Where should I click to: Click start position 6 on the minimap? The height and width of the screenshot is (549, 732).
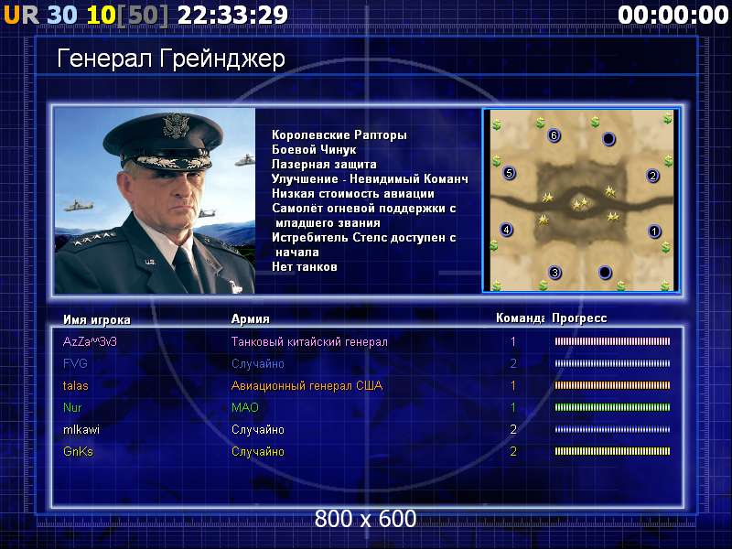point(554,135)
